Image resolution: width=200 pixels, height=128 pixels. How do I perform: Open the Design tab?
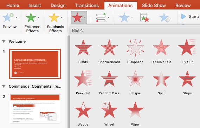tap(58, 6)
